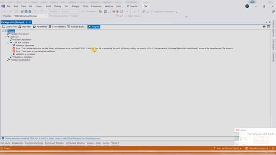Collapse the Bulk Load tree node
276x155 pixels.
[x=6, y=37]
